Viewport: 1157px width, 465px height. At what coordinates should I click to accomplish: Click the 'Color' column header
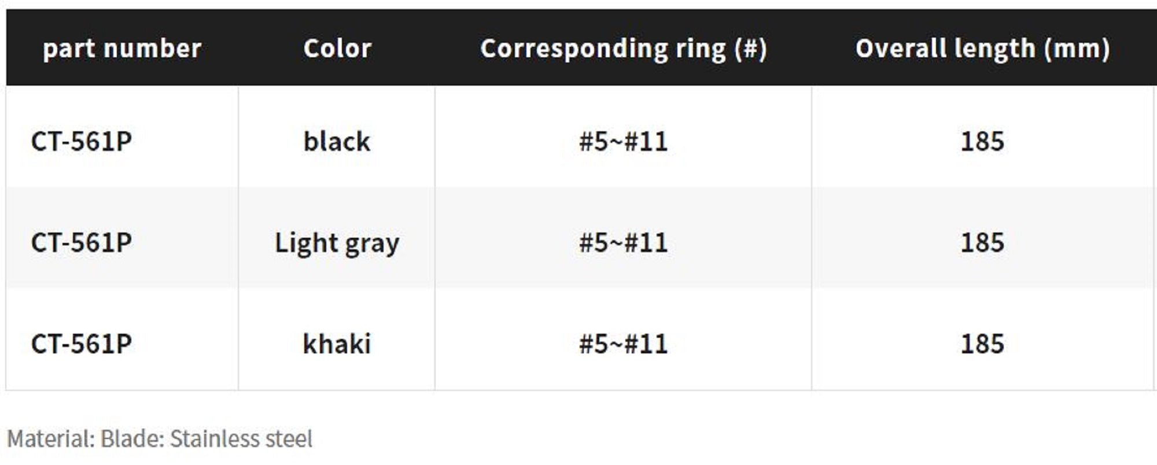click(x=337, y=49)
